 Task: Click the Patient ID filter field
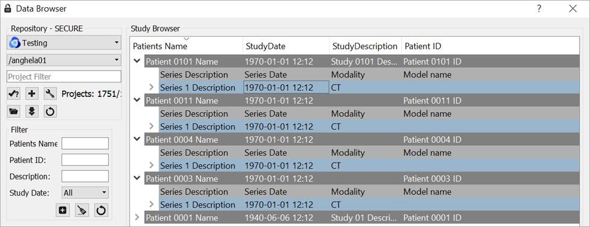click(85, 160)
